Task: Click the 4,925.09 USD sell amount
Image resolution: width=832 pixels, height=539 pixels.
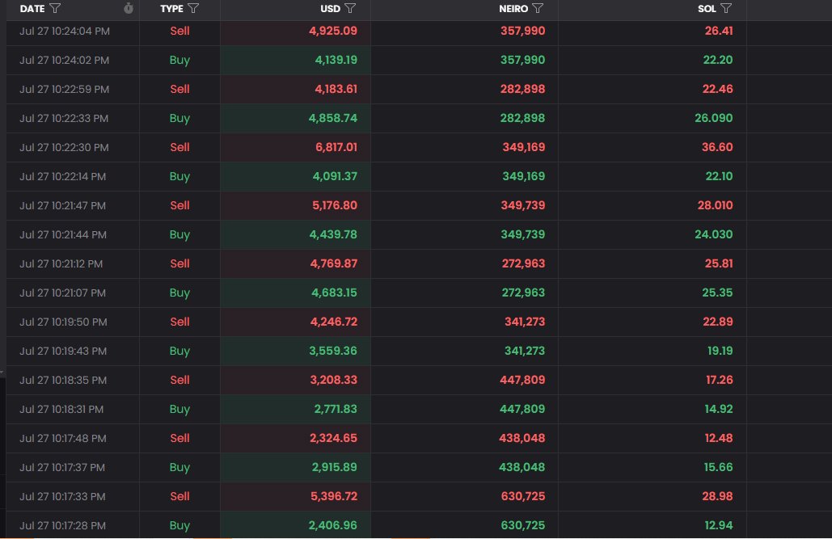Action: pos(335,31)
